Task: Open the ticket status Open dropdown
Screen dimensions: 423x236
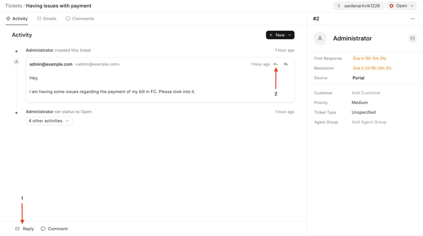Action: pyautogui.click(x=402, y=6)
